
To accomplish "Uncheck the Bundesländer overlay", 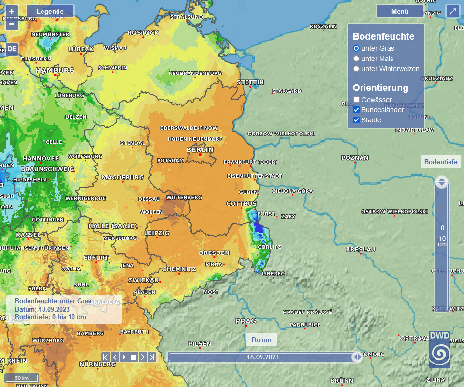I will click(x=356, y=110).
